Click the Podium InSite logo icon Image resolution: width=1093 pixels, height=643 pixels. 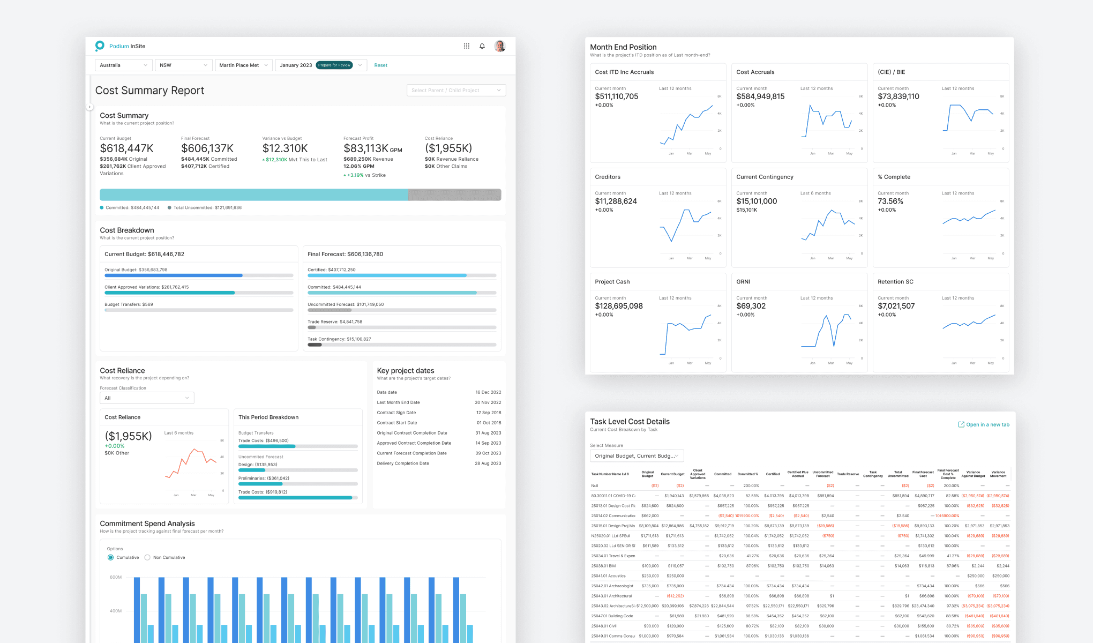[x=100, y=46]
